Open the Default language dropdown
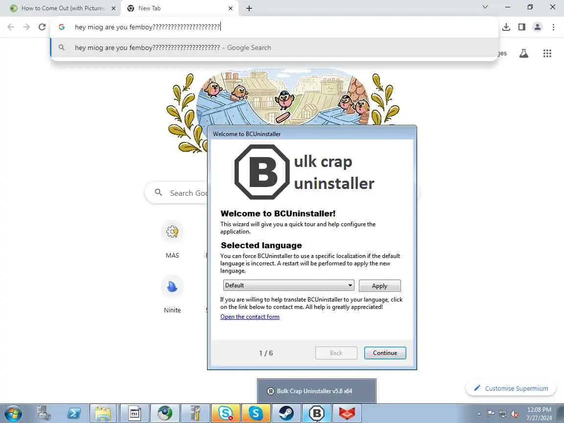Image resolution: width=564 pixels, height=423 pixels. click(288, 285)
